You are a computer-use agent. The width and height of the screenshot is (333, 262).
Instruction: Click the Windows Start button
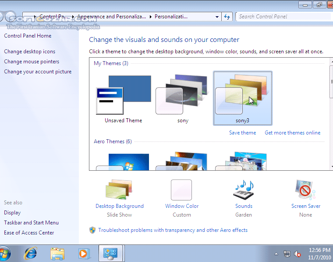click(x=5, y=253)
